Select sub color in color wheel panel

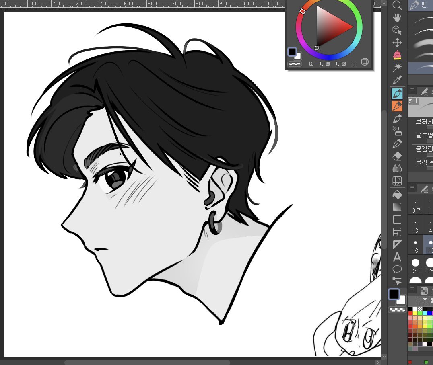tap(299, 57)
